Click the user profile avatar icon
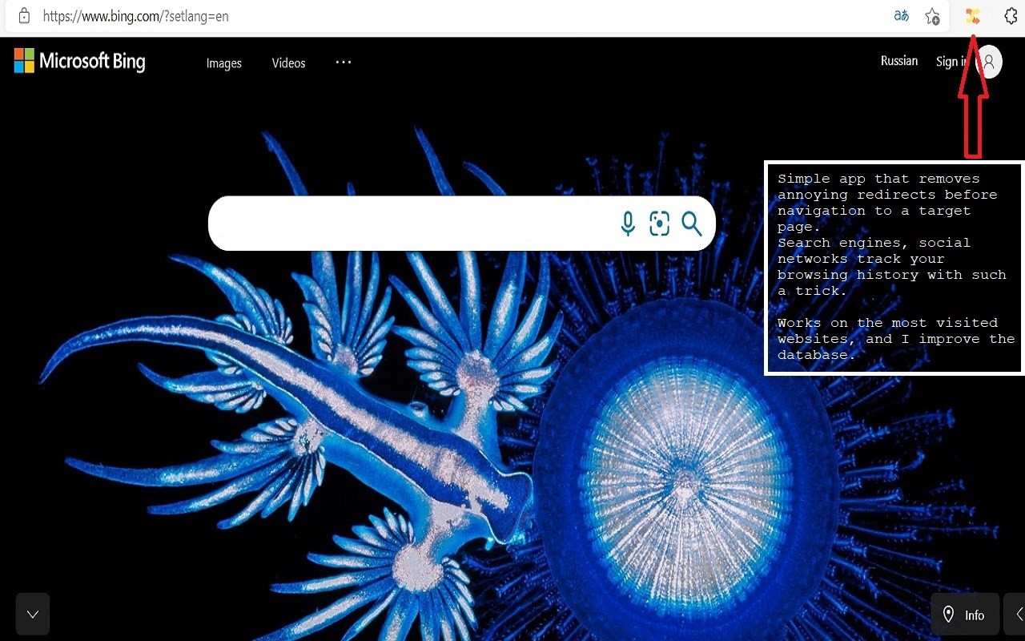1025x641 pixels. (990, 62)
